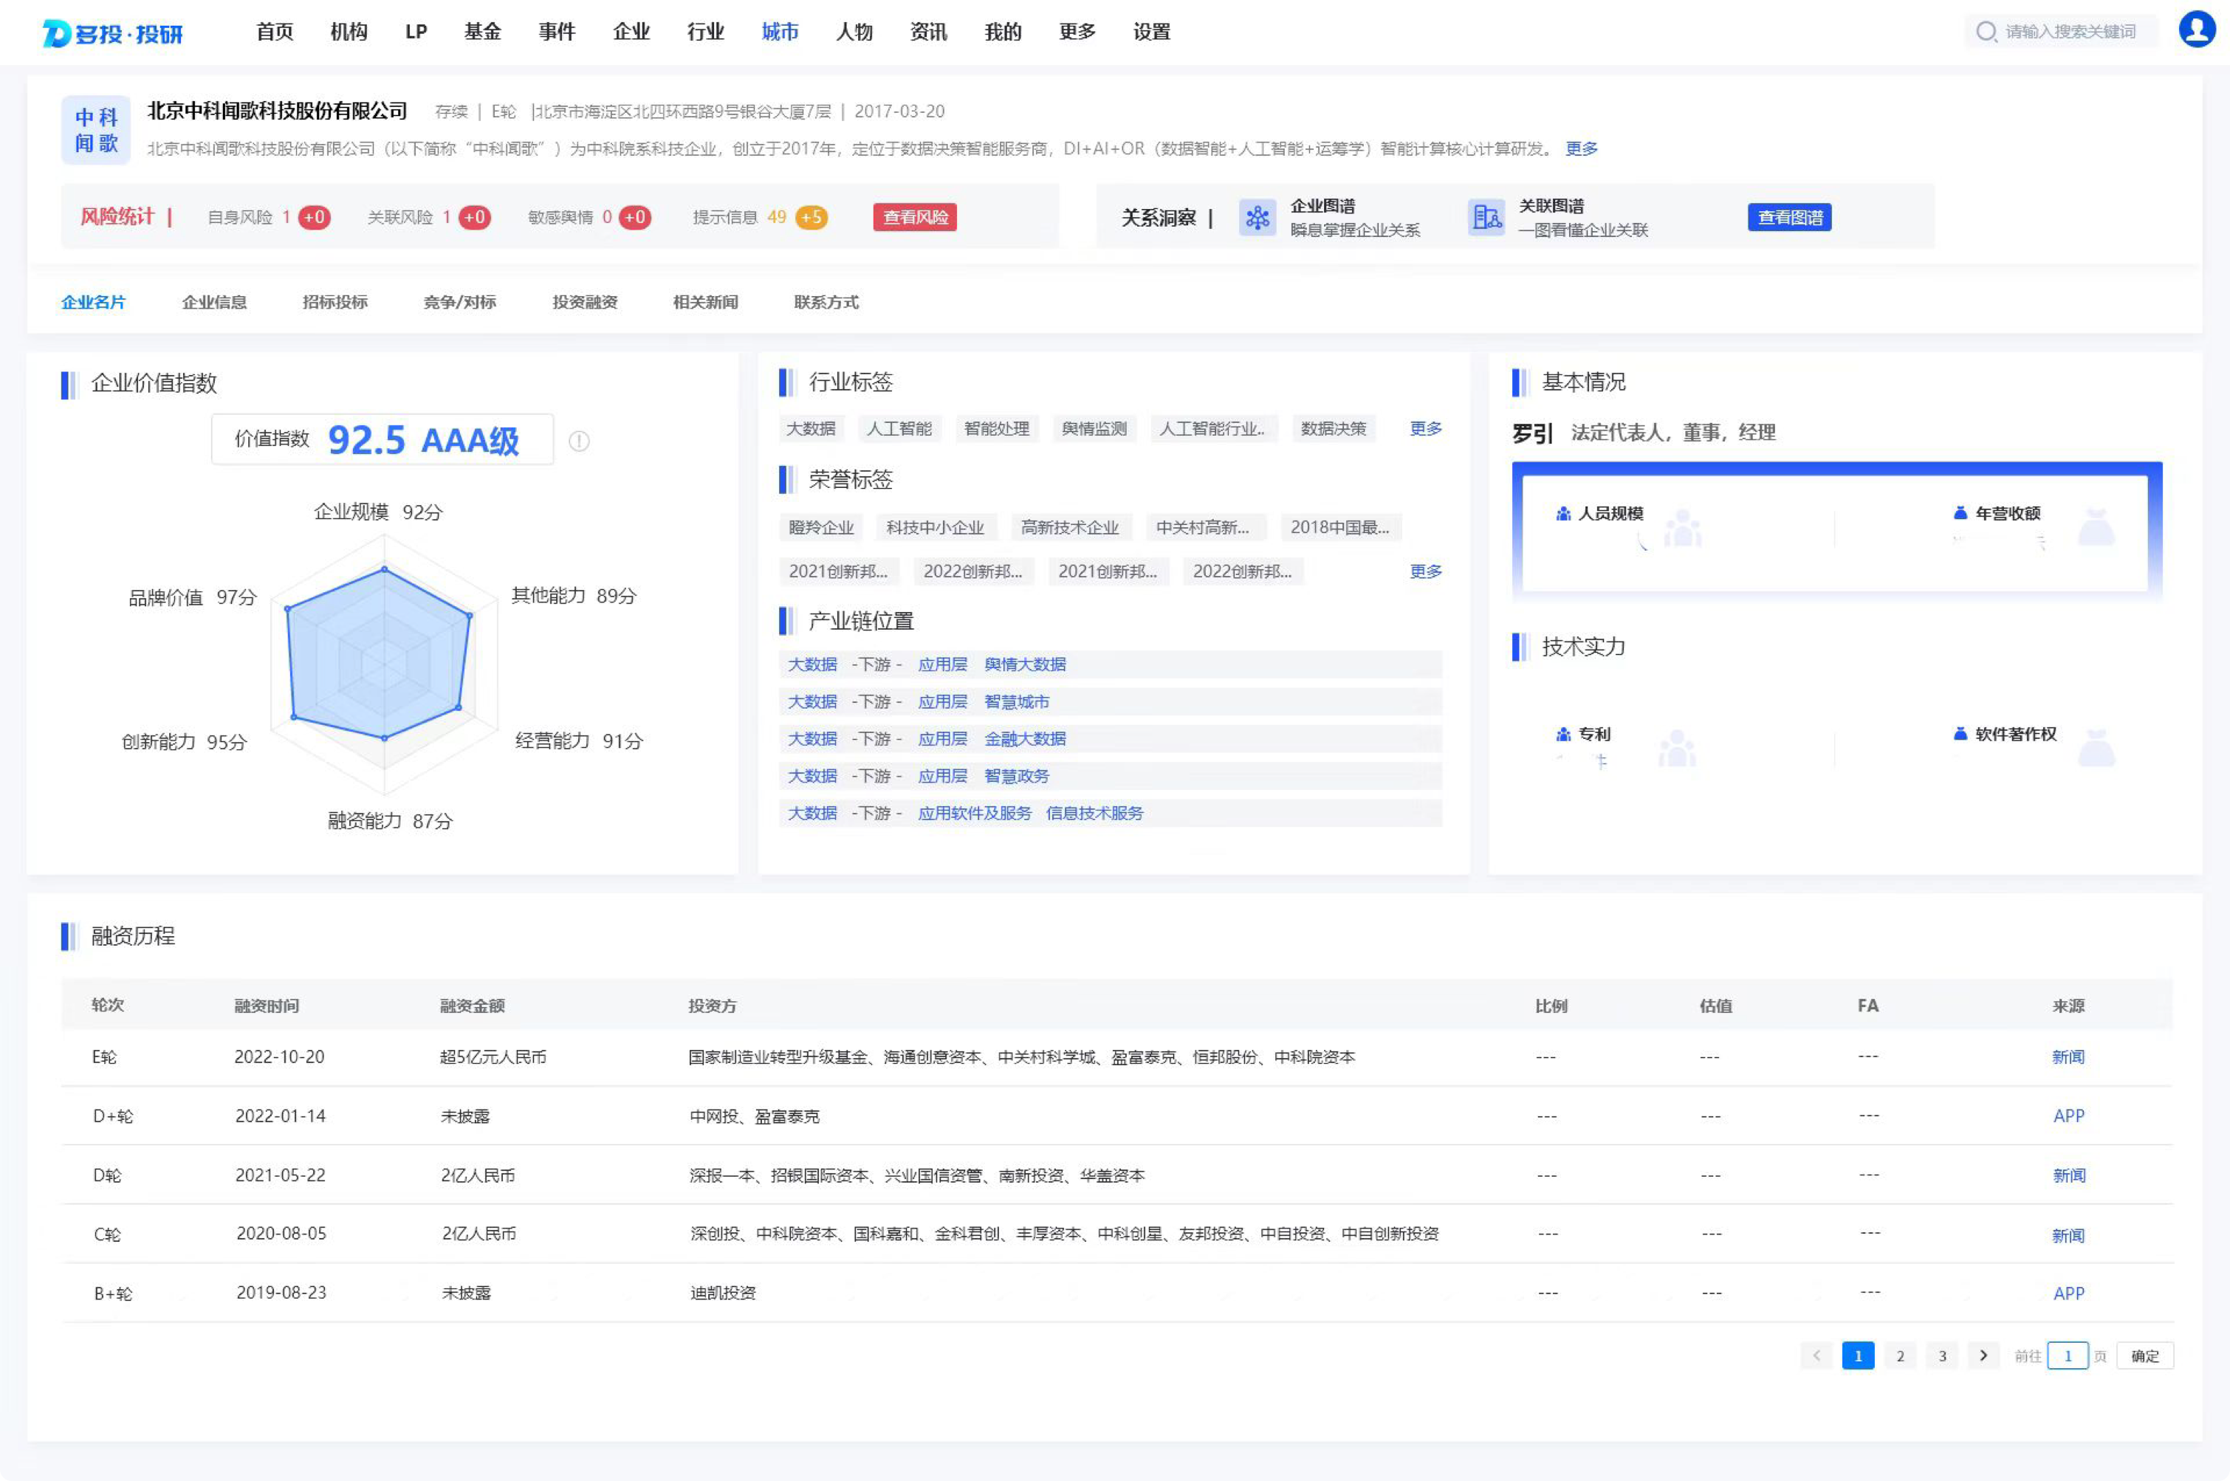Click the value index info icon
Viewport: 2230px width, 1481px height.
click(579, 441)
